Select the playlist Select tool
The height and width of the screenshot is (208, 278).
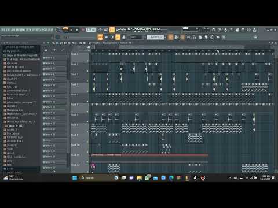77,43
